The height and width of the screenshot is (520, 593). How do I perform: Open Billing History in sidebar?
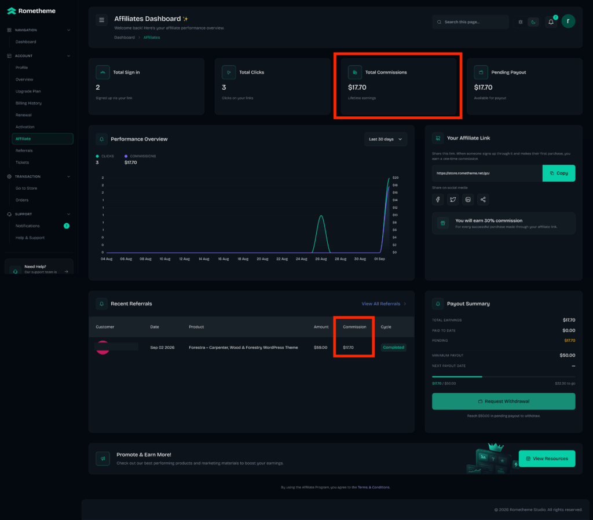tap(28, 103)
